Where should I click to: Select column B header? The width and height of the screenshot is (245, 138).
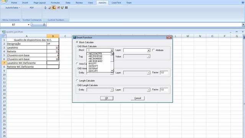click(x=53, y=36)
